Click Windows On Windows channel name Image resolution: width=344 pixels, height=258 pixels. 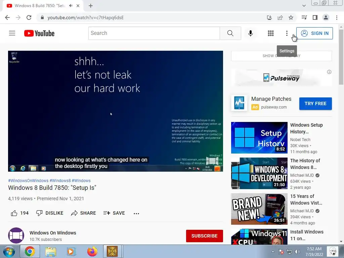tap(53, 233)
